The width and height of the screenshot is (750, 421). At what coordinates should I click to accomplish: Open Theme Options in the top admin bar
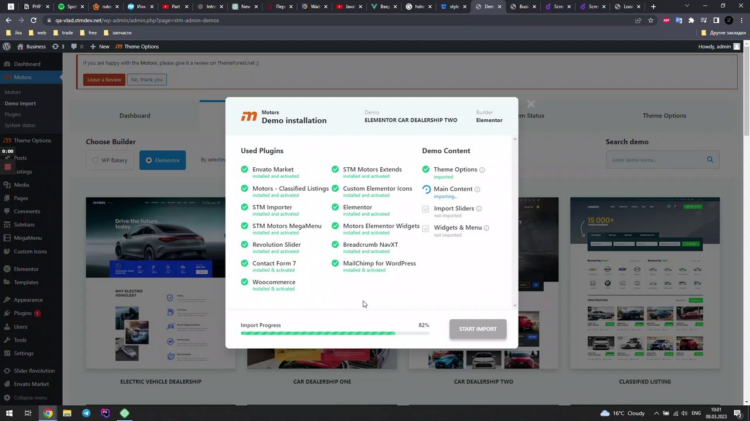click(x=137, y=46)
